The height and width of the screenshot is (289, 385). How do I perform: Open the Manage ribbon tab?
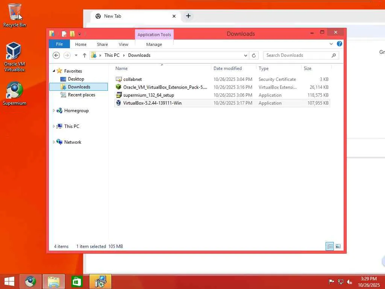(154, 44)
